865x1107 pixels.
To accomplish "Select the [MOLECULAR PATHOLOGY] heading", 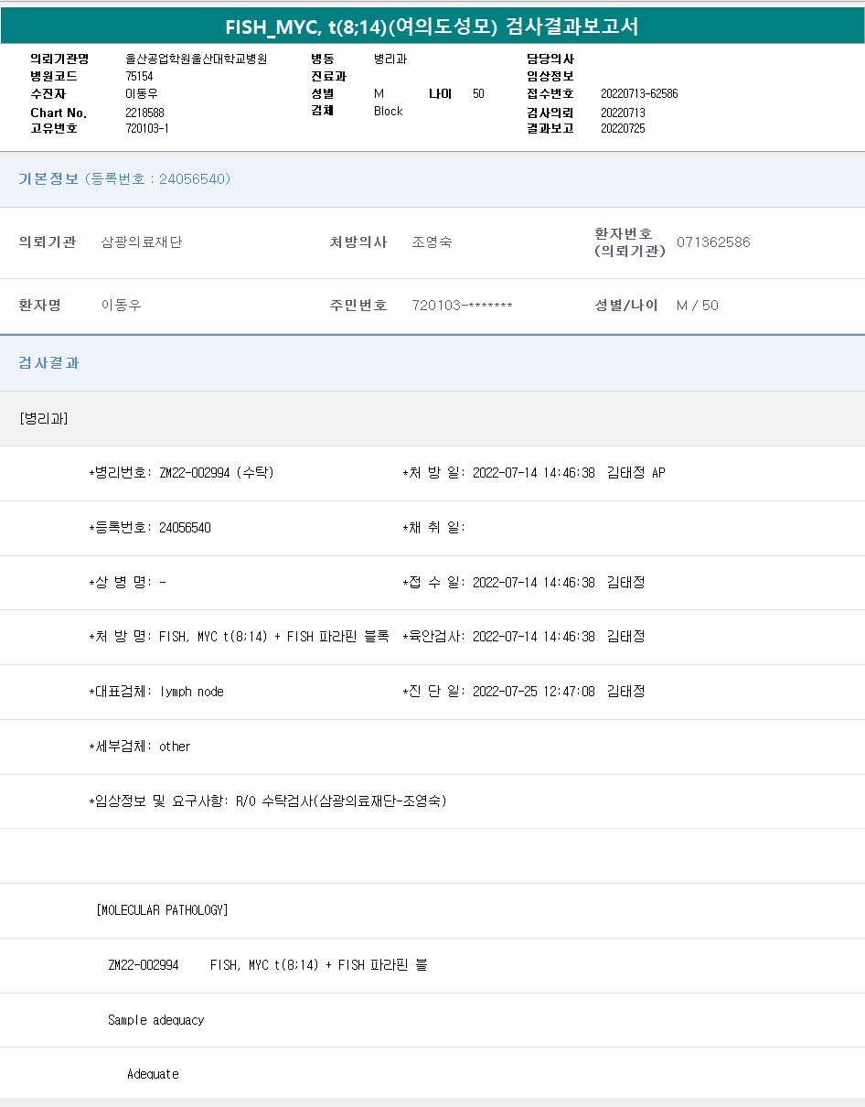I will [x=162, y=910].
